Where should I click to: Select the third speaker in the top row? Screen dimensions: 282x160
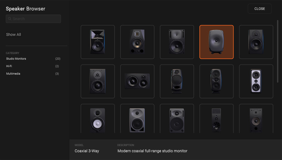pos(177,42)
